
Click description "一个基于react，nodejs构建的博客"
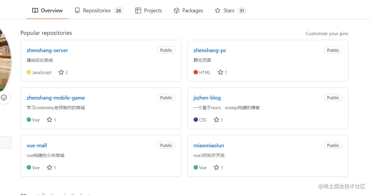coord(227,108)
